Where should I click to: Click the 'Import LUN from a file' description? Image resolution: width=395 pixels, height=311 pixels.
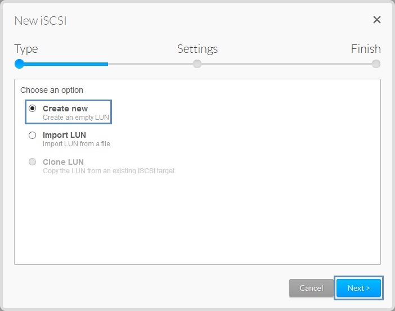pos(77,144)
